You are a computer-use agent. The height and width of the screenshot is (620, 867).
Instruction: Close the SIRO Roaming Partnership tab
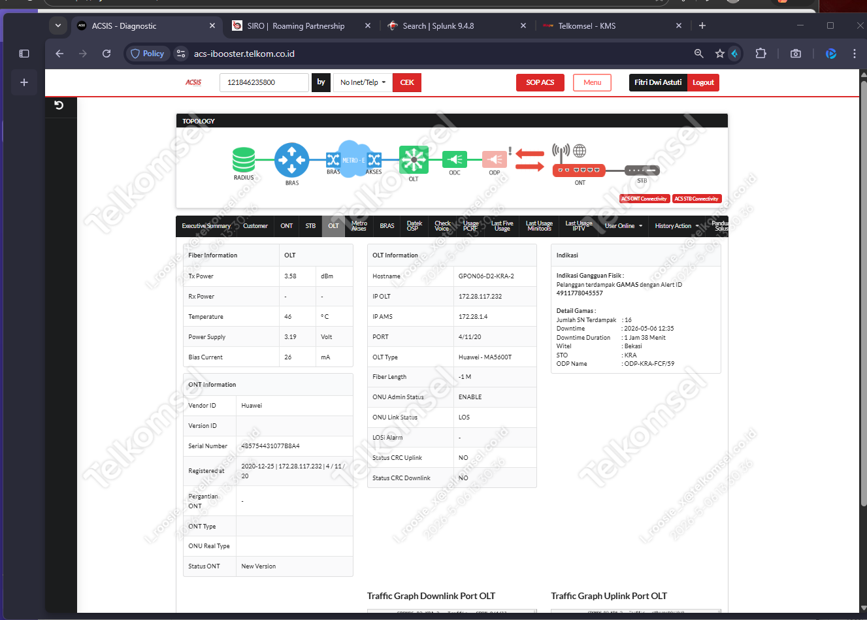point(368,26)
